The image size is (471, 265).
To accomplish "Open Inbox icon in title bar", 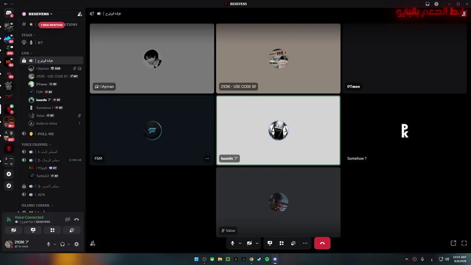I will coord(428,4).
